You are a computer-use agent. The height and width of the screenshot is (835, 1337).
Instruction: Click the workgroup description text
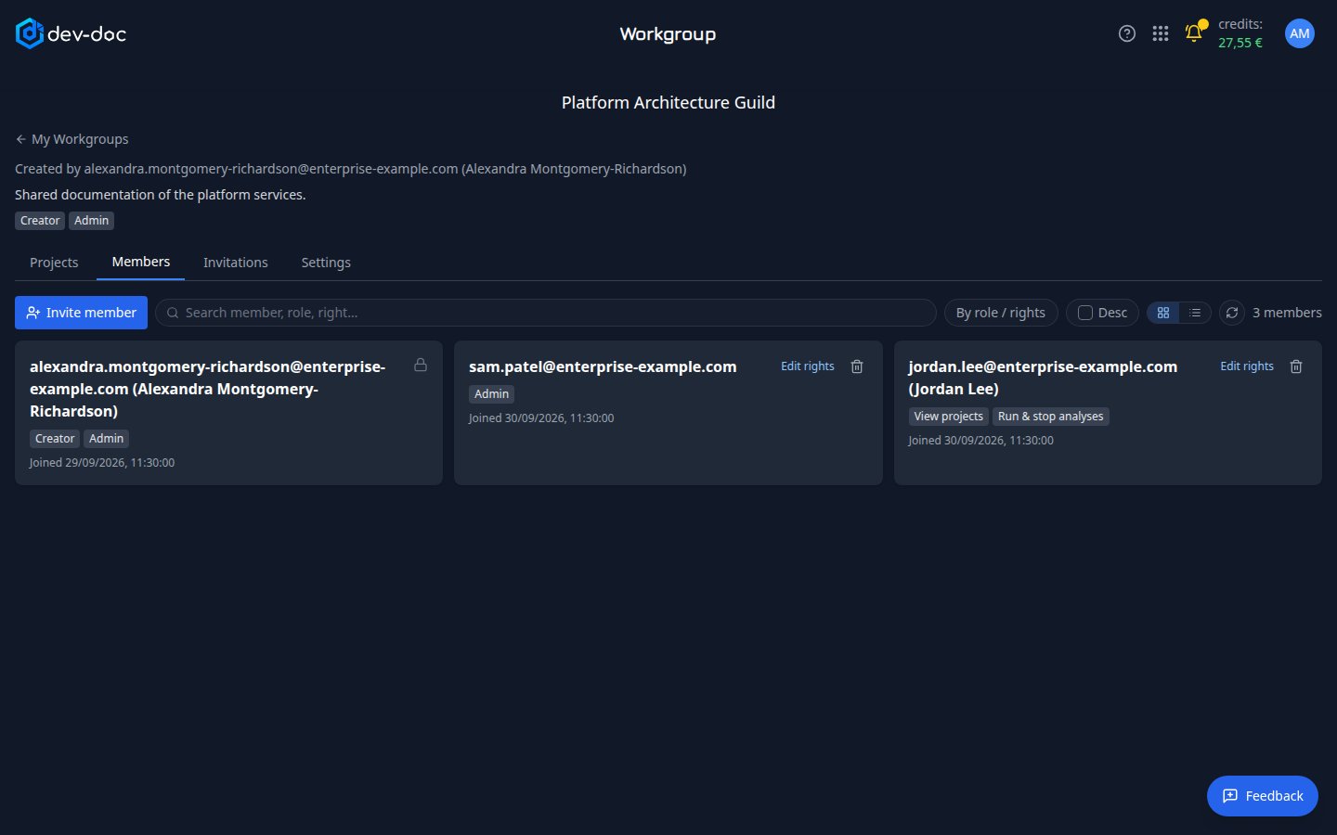161,195
